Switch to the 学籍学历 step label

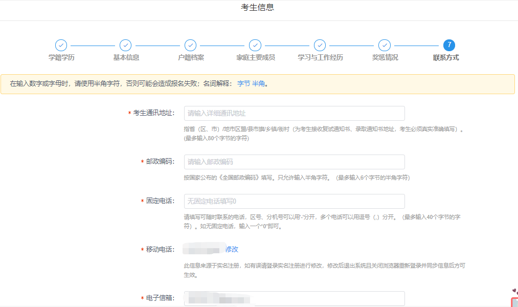click(61, 57)
